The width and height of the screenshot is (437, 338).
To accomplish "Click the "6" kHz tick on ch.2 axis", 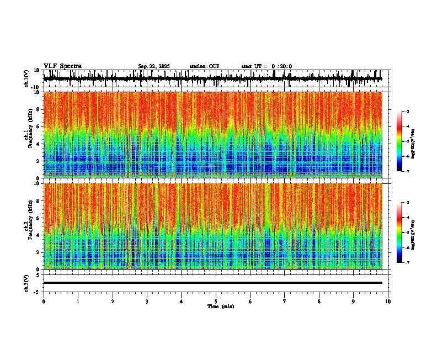I will click(x=39, y=218).
